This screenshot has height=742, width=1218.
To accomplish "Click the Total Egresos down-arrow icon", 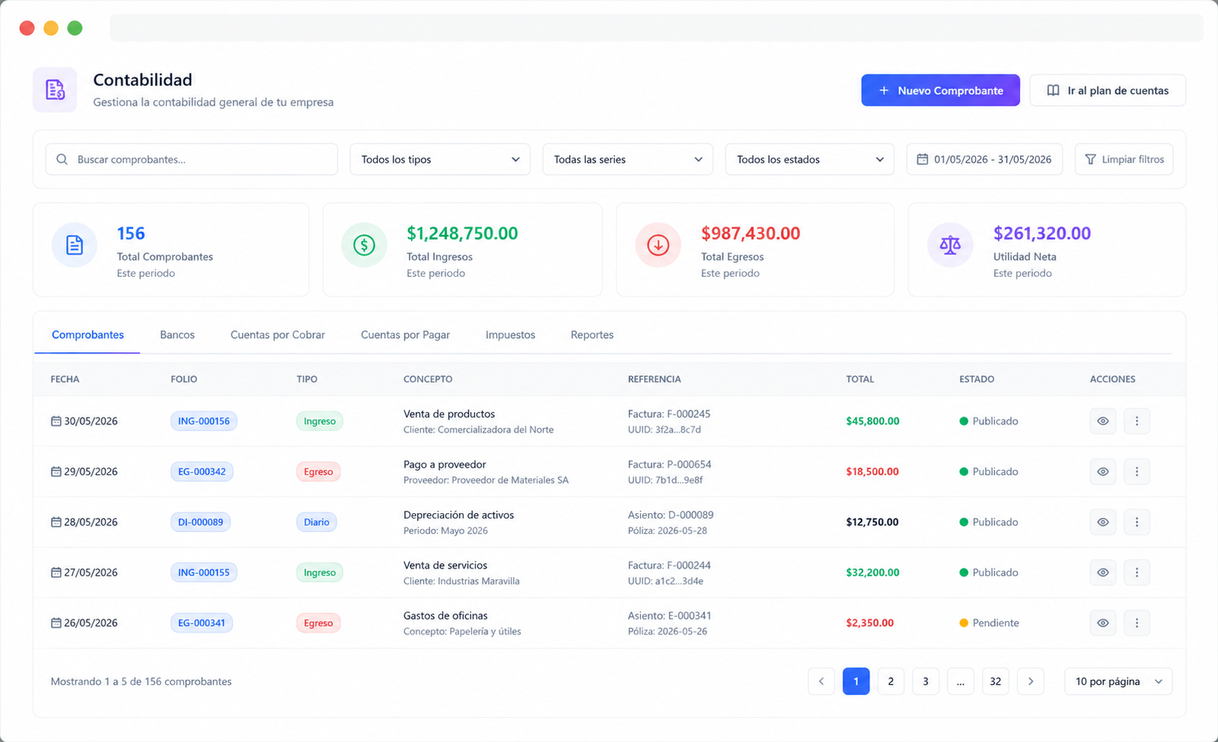I will (658, 245).
